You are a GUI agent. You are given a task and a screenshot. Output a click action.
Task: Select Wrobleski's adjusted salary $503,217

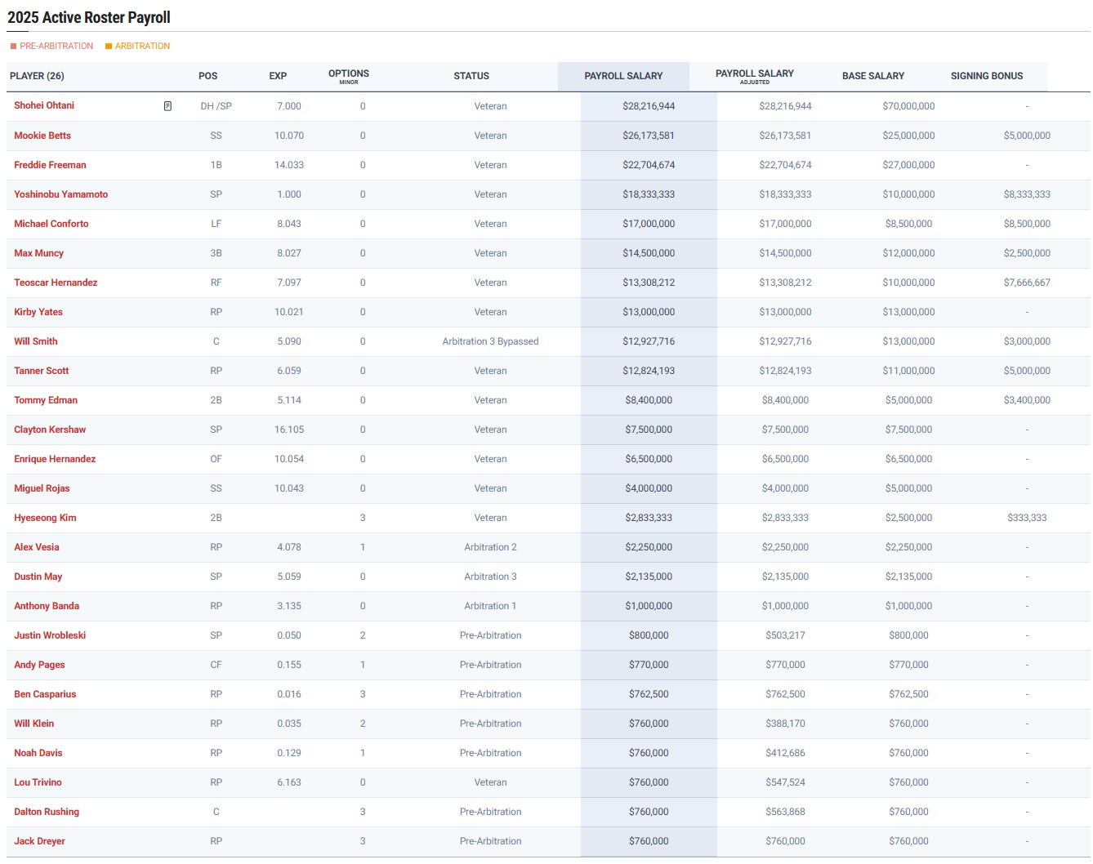(785, 635)
